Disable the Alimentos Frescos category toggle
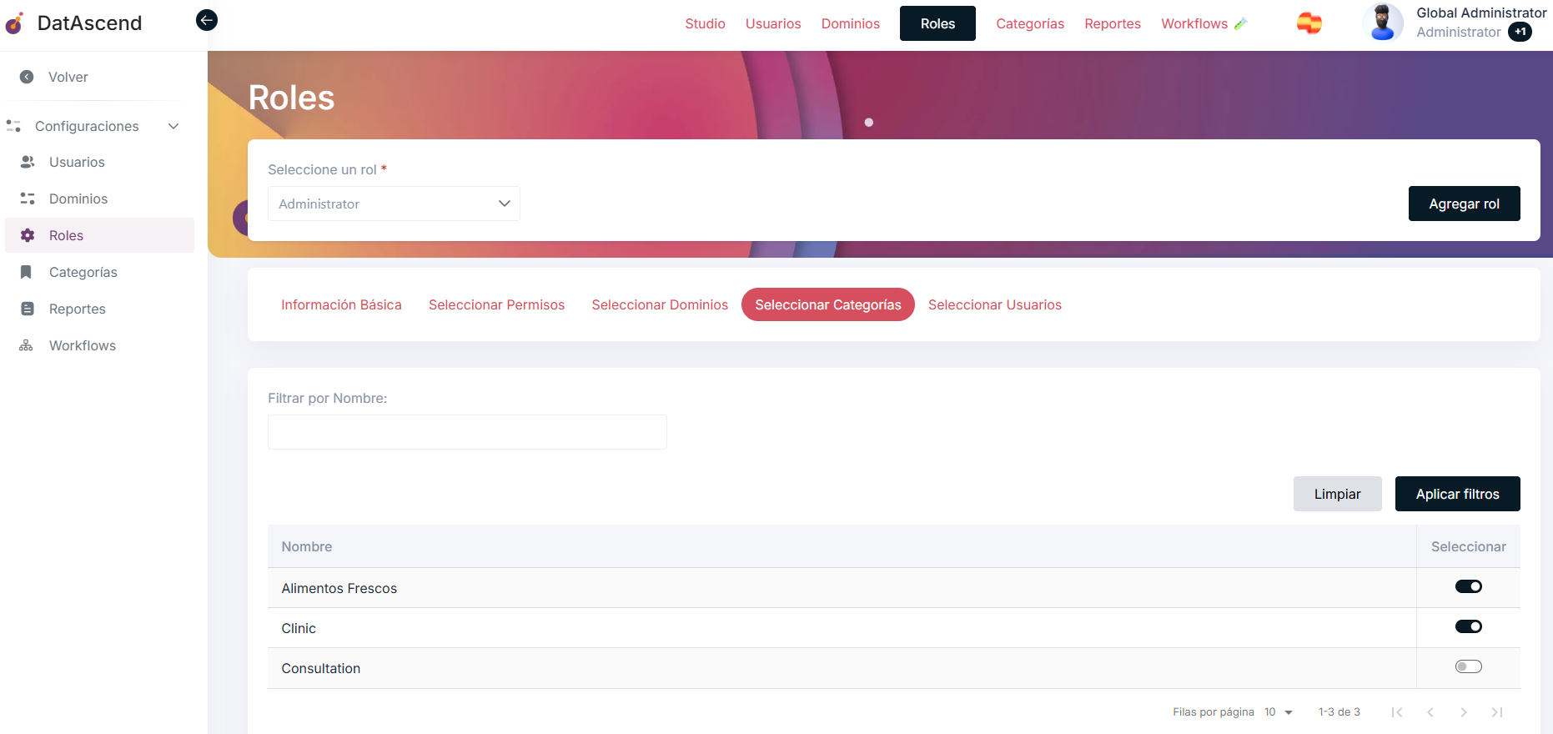The image size is (1553, 734). 1468,586
